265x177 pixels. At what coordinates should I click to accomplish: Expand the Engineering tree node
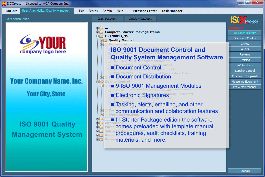98,119
